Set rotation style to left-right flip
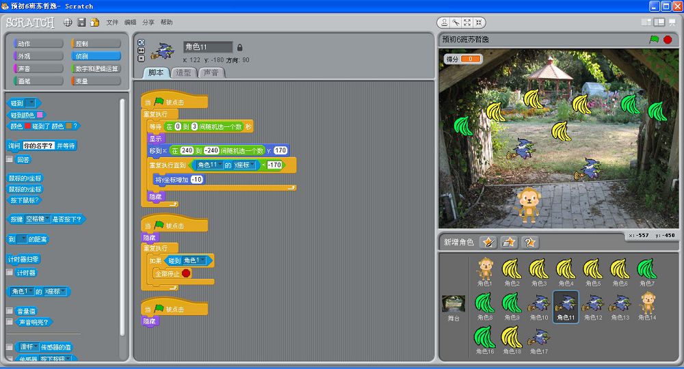 point(141,51)
